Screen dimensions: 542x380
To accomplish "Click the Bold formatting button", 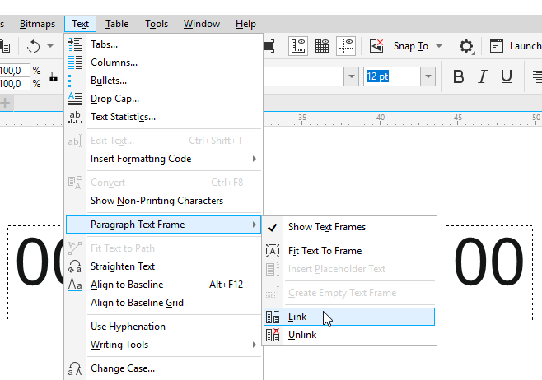I will 459,76.
